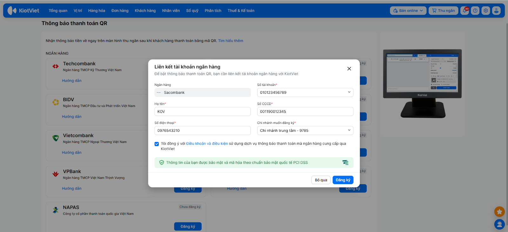This screenshot has height=232, width=508.
Task: Open the Nhân viên menu
Action: [x=171, y=10]
